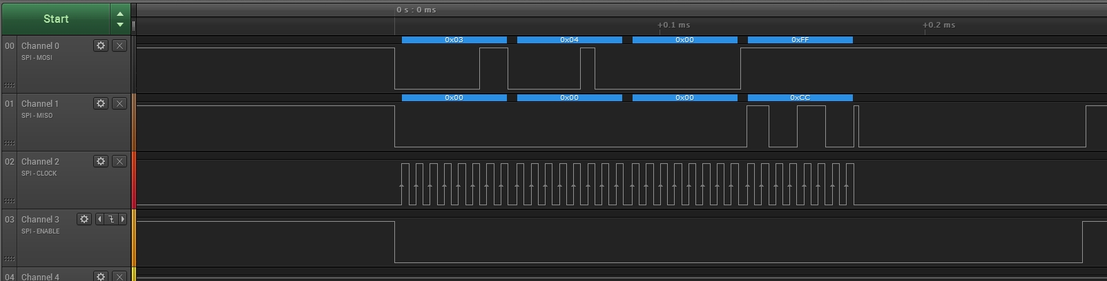
Task: Click the MOSI decoded byte 0x00
Action: point(684,40)
